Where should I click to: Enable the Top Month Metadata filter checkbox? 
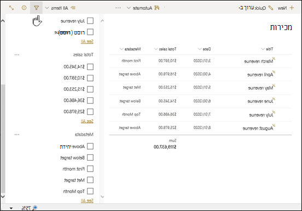pos(90,191)
